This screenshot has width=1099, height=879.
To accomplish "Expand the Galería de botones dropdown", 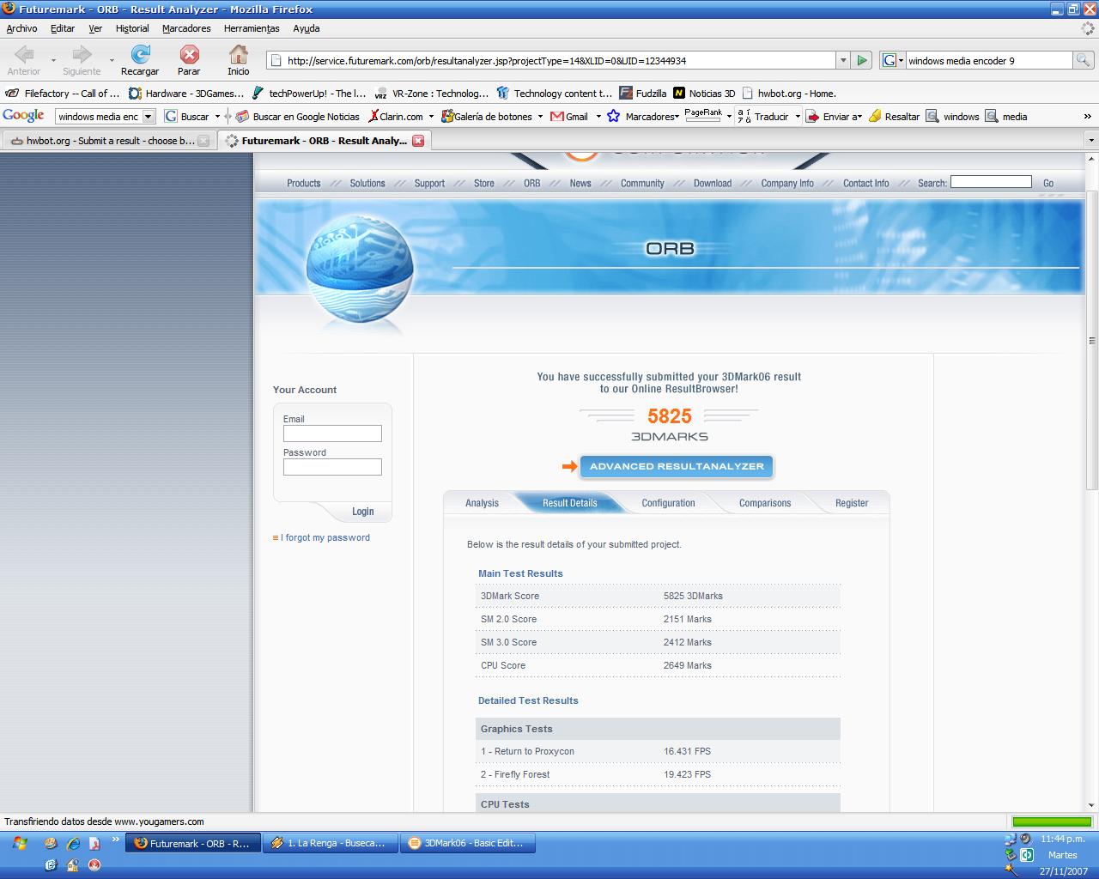I will tap(540, 116).
